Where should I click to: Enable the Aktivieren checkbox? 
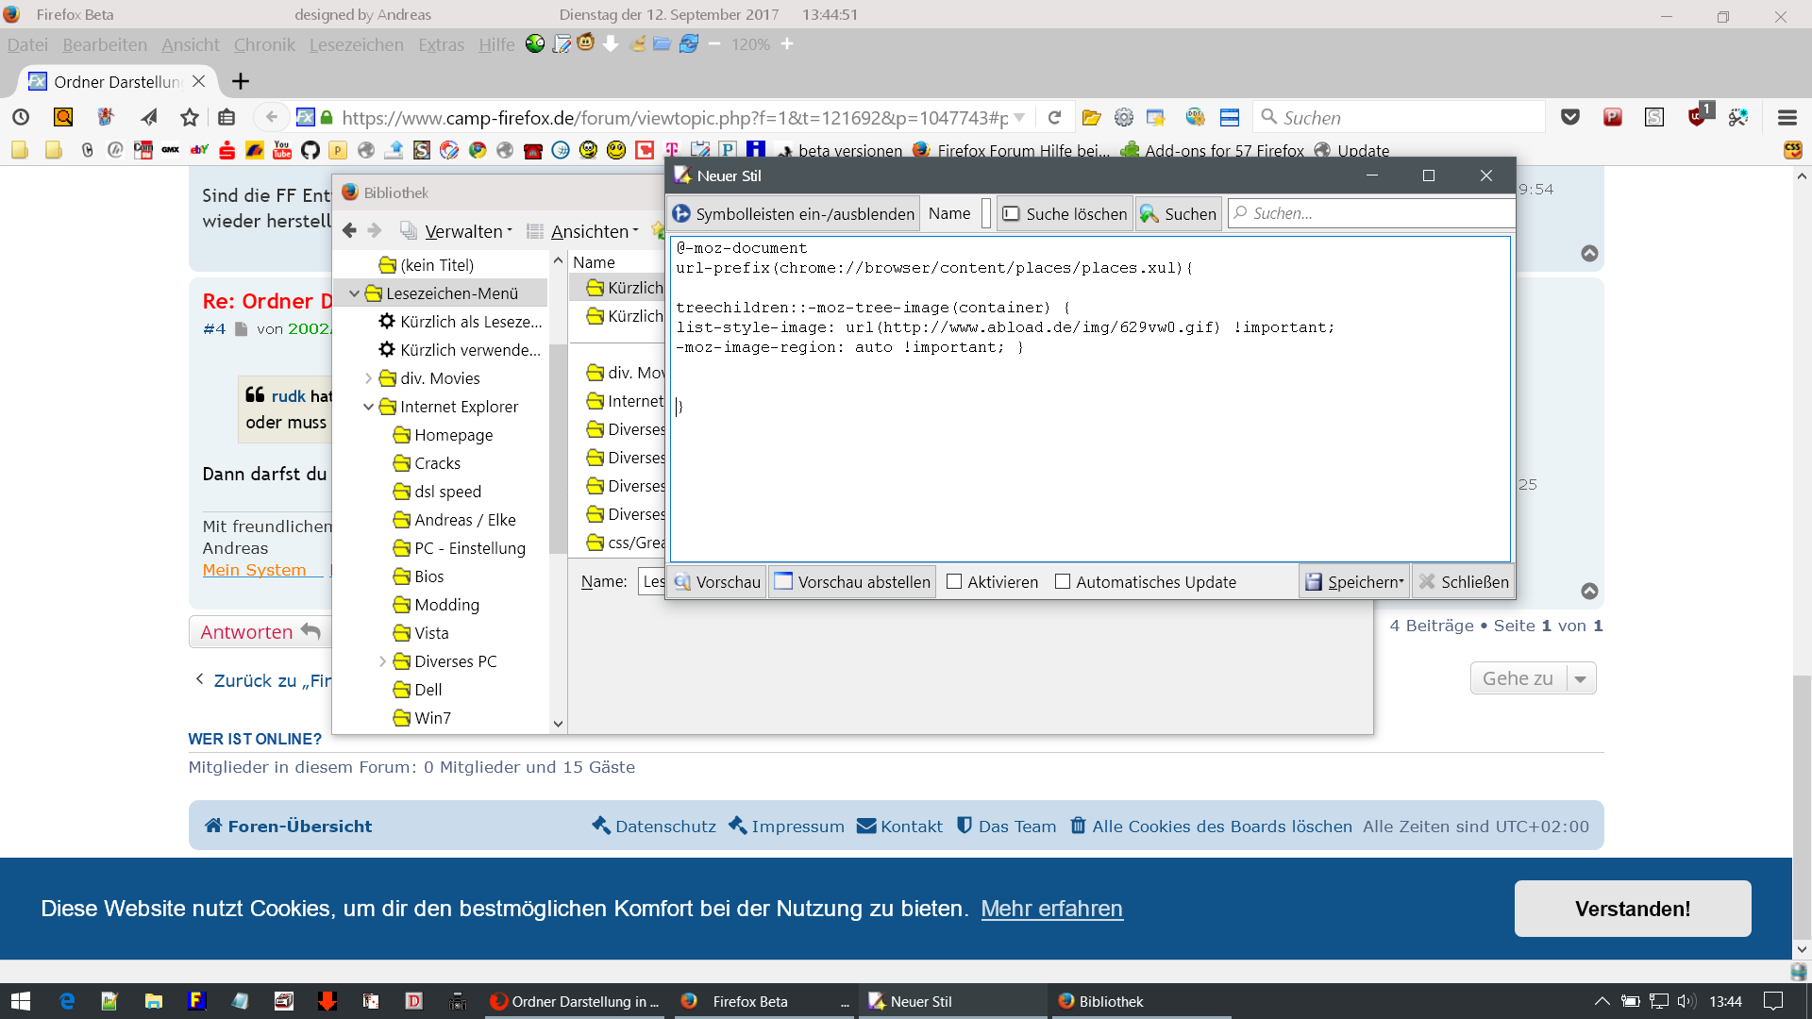tap(954, 582)
